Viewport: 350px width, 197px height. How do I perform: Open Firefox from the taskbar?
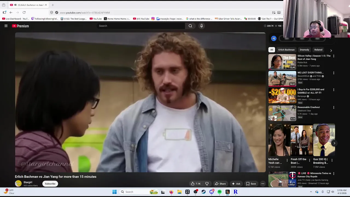point(171,192)
